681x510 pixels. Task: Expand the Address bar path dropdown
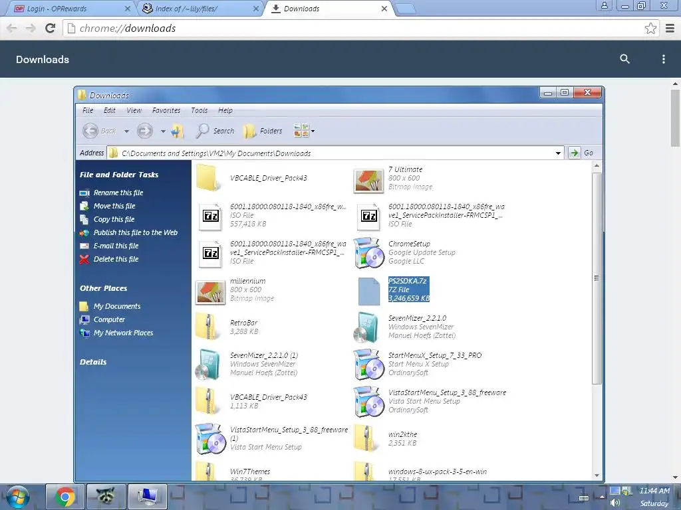tap(558, 153)
